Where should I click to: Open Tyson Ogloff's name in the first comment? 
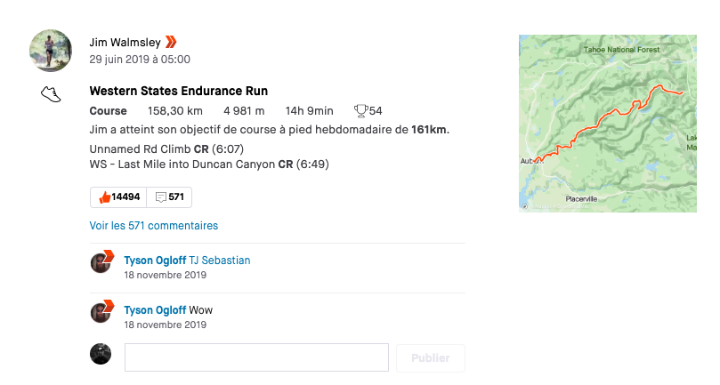(155, 261)
